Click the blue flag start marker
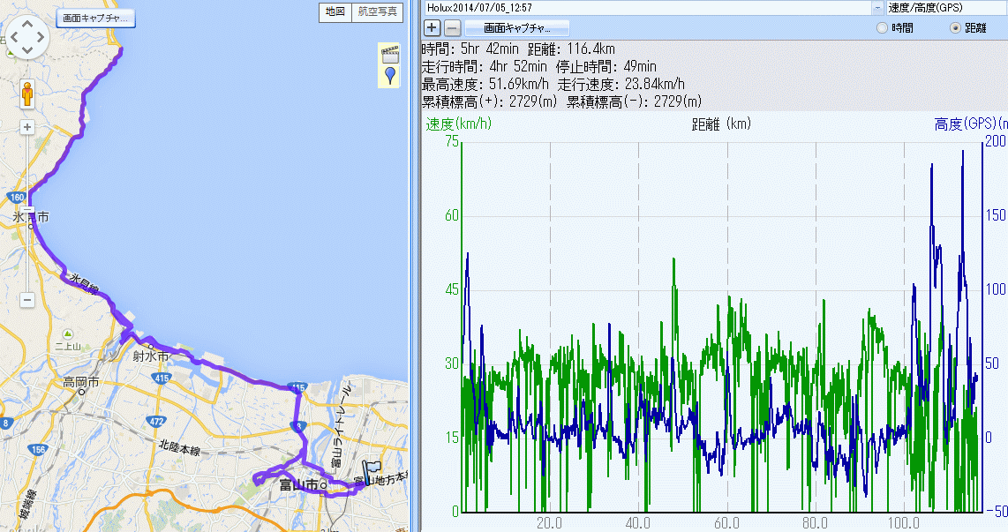The height and width of the screenshot is (532, 1008). coord(371,470)
